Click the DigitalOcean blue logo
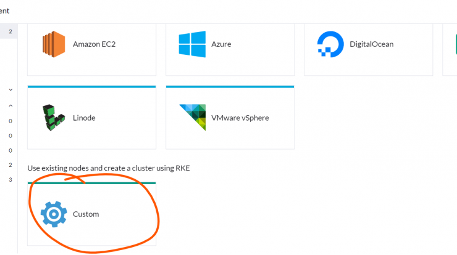This screenshot has height=255, width=457. pos(330,44)
